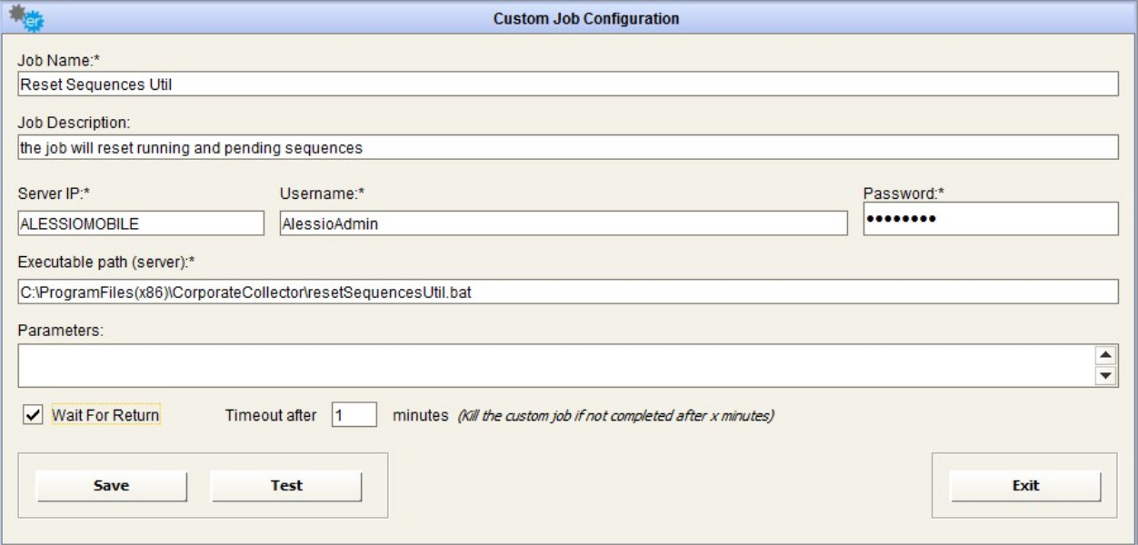Screen dimensions: 1138x545
Task: Click the Wait For Return label text
Action: 105,415
